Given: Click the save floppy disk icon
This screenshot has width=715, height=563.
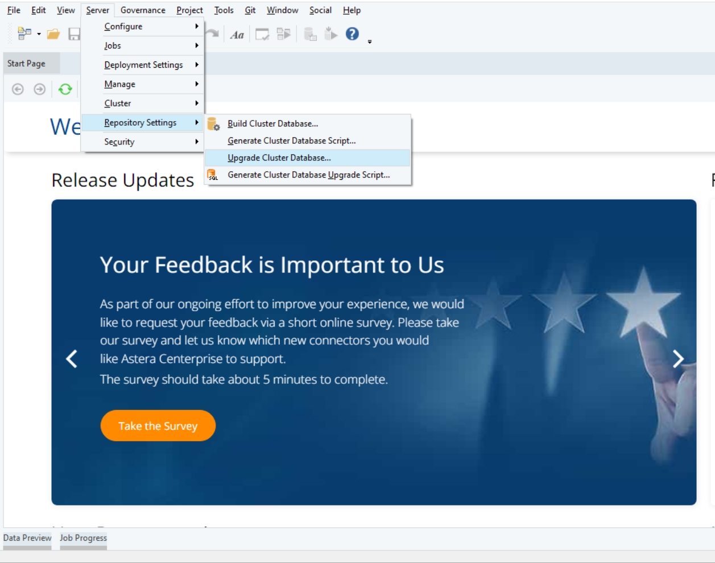Looking at the screenshot, I should pyautogui.click(x=75, y=34).
